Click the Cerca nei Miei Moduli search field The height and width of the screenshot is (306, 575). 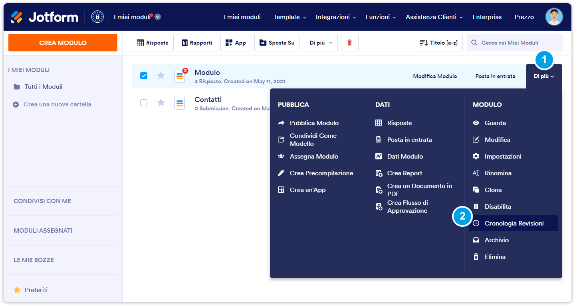point(515,43)
